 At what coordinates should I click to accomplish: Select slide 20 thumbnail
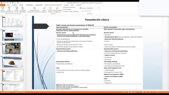point(13,87)
